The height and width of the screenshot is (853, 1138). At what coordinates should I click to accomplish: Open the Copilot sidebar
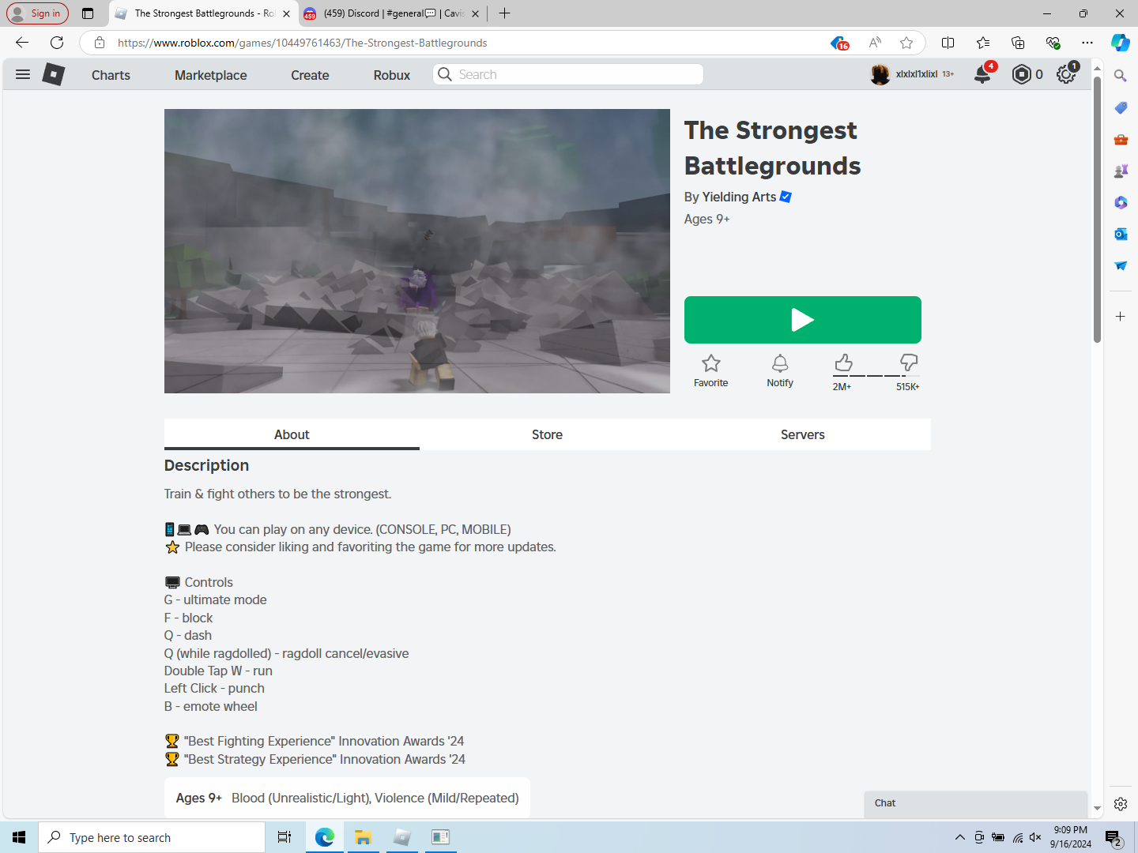tap(1121, 43)
